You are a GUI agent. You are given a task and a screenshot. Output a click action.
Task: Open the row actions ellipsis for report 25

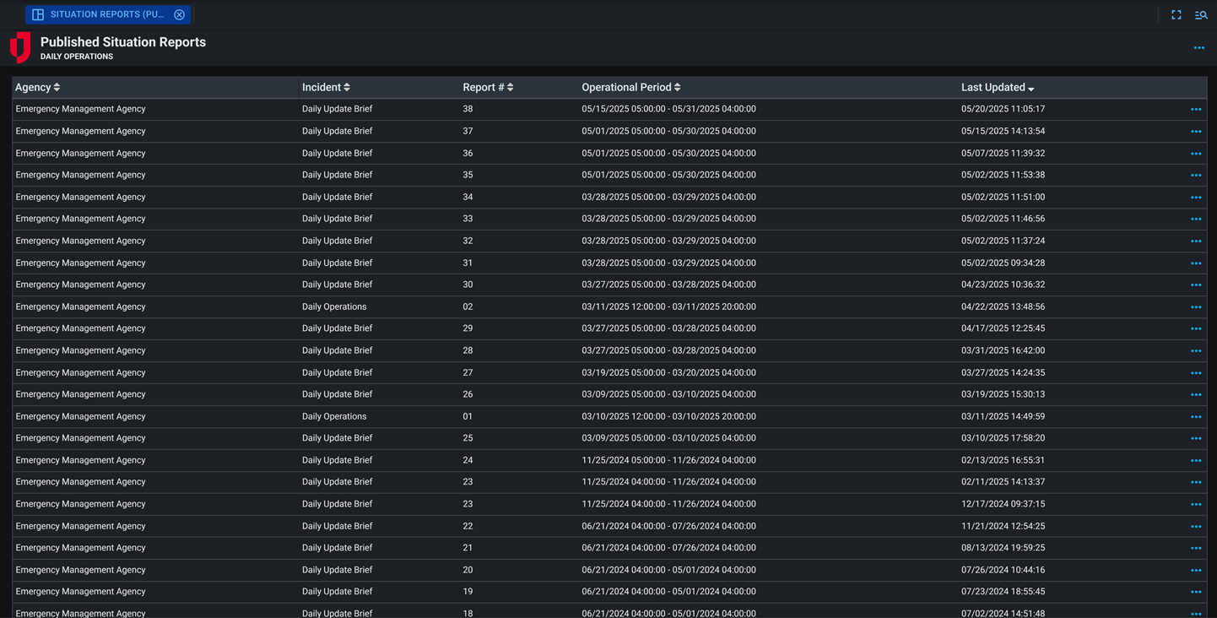[1196, 438]
